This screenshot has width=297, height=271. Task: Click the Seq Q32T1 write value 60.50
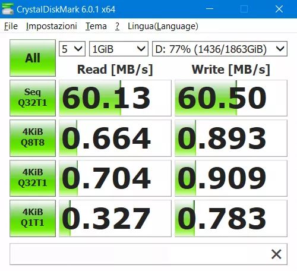click(231, 98)
